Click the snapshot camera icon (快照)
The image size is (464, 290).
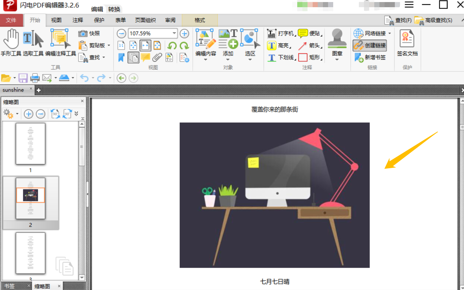pos(89,34)
